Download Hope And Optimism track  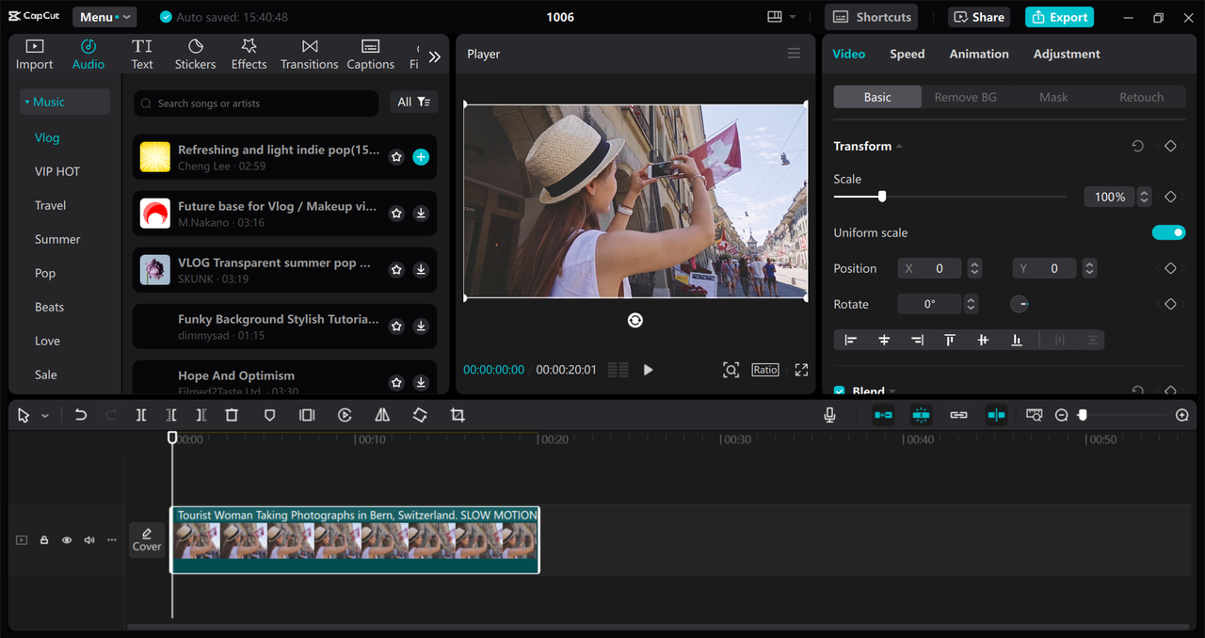pos(421,383)
